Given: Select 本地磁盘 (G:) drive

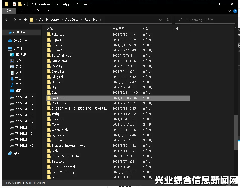Looking at the screenshot, I should (x=24, y=121).
